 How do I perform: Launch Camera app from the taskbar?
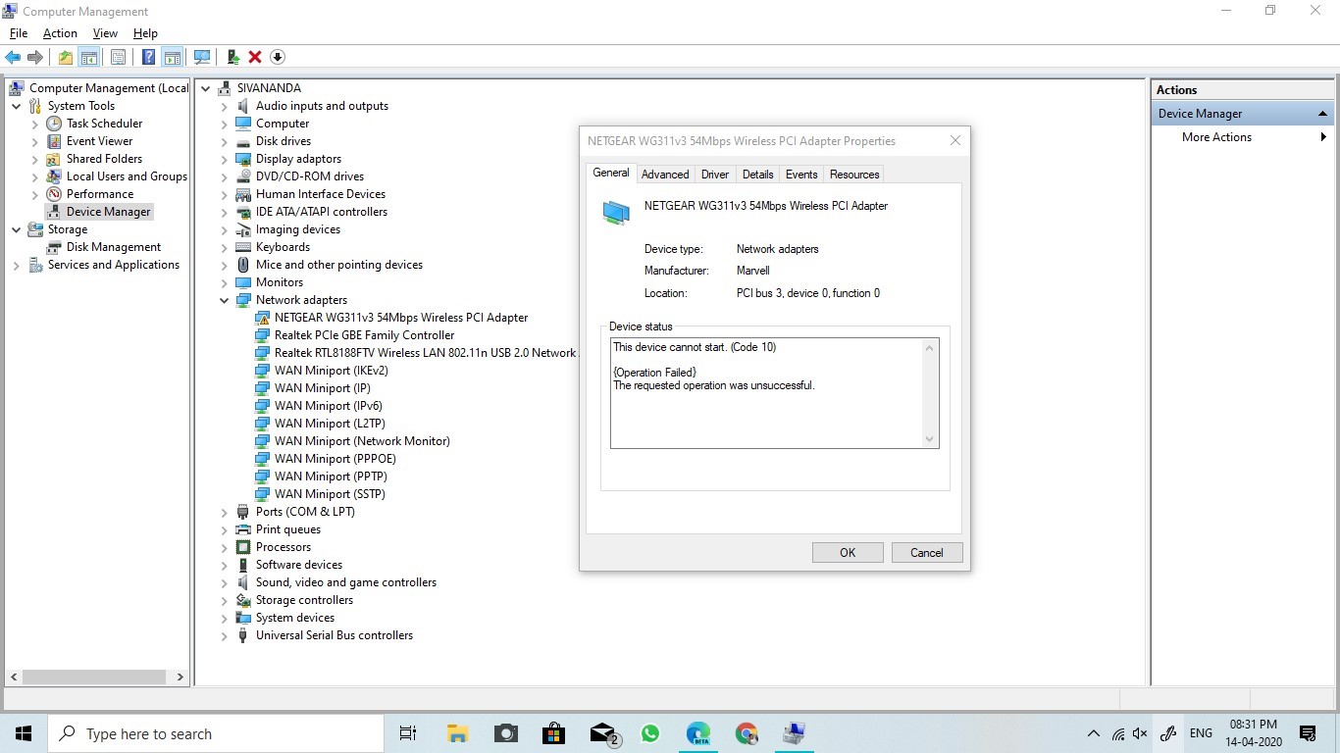pyautogui.click(x=506, y=733)
